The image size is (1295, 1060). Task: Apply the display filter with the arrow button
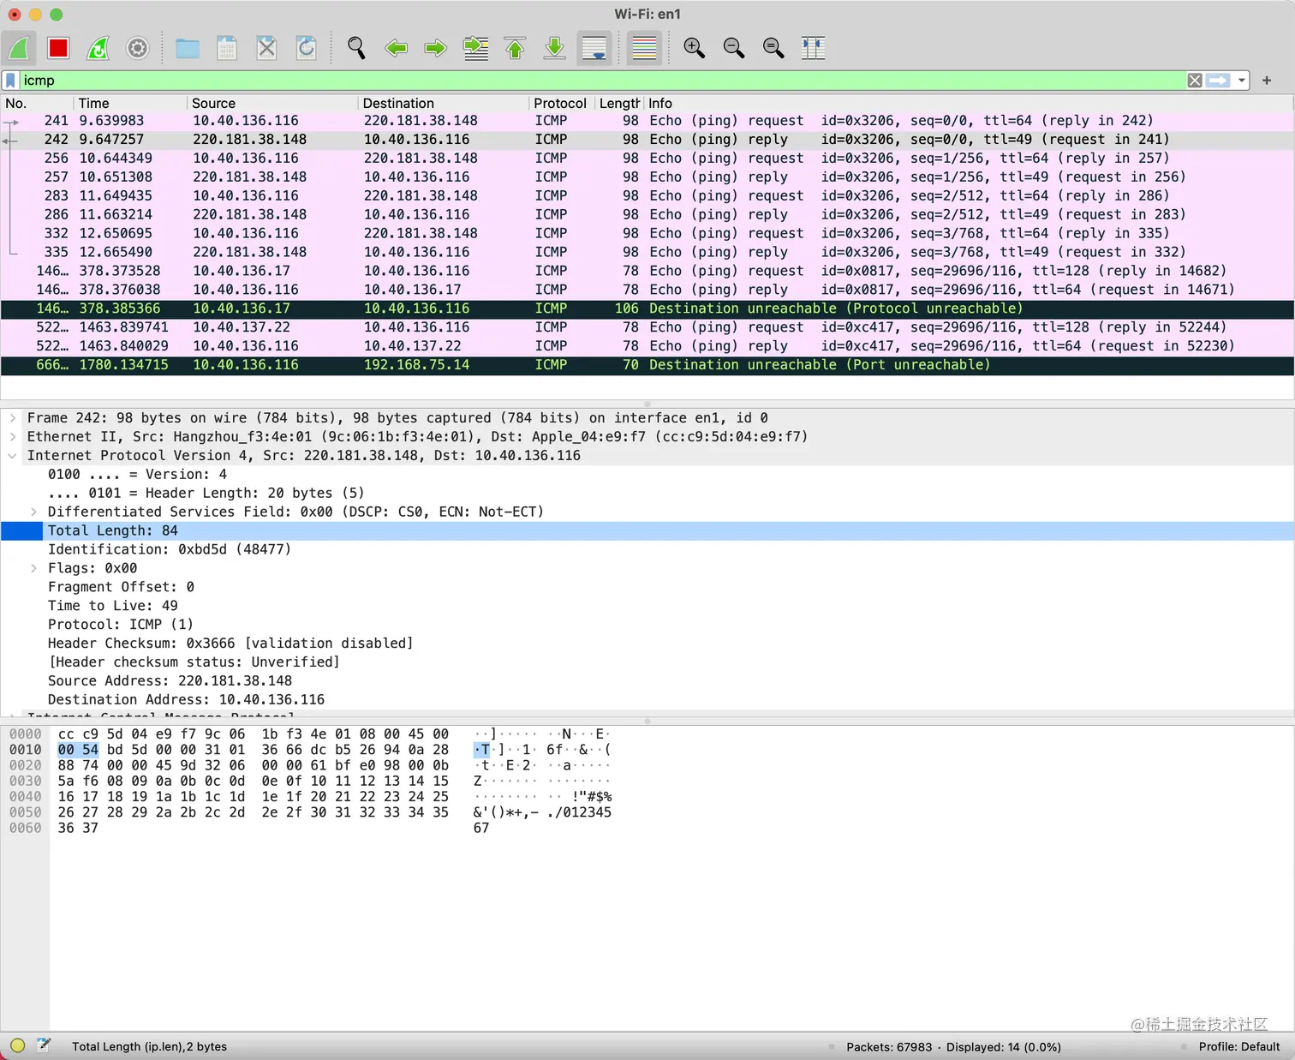tap(1218, 81)
